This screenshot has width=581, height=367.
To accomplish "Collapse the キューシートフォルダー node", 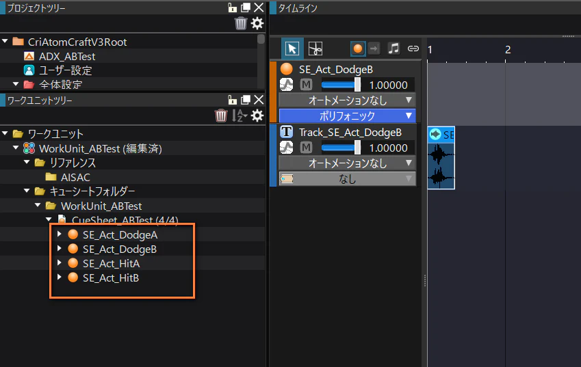I will click(x=27, y=191).
